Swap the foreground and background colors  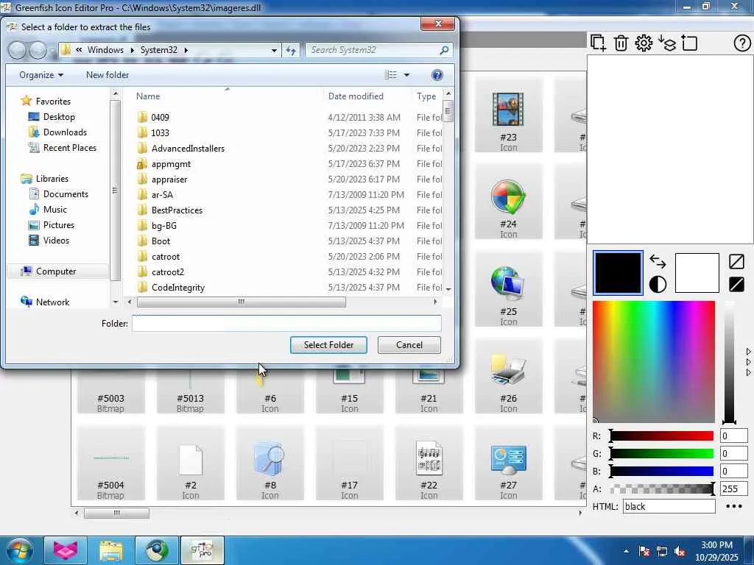(x=658, y=262)
